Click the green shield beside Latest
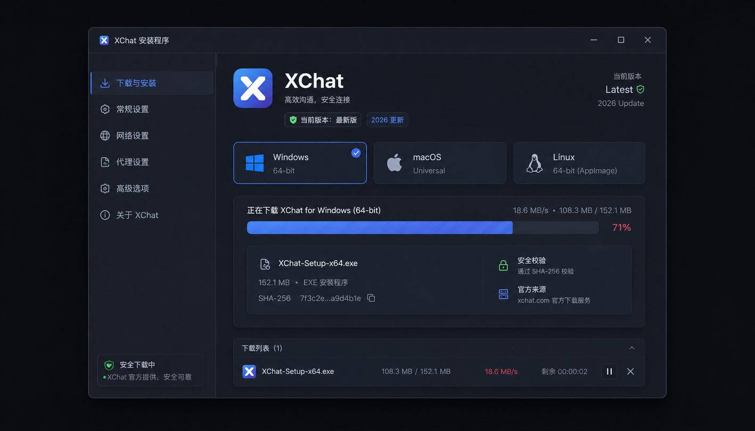This screenshot has width=755, height=431. pos(641,89)
